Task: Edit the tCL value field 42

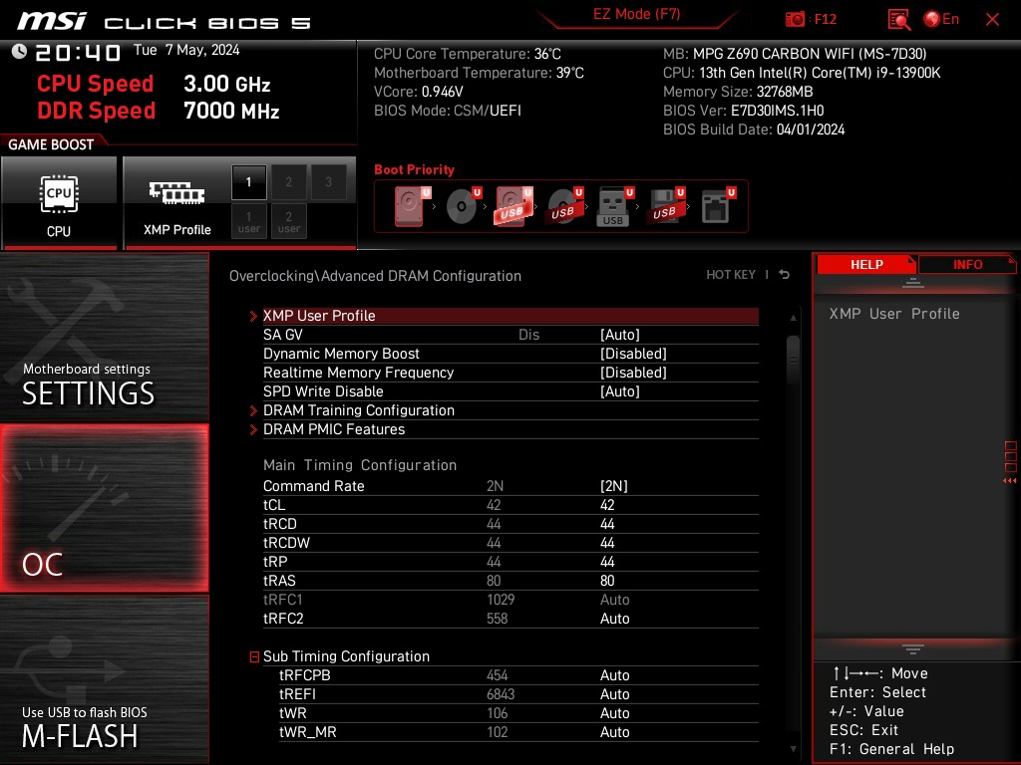Action: point(607,505)
